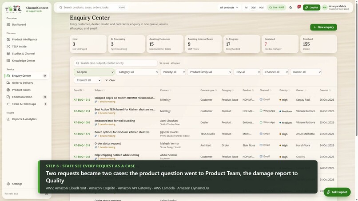This screenshot has height=201, width=358.
Task: Click the Product Issues sidebar icon
Action: (8, 90)
